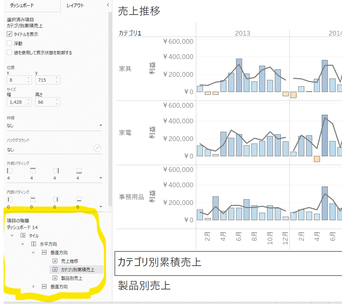Click the outer padding bottom icon
Screen dimensions: 342x304
79,170
